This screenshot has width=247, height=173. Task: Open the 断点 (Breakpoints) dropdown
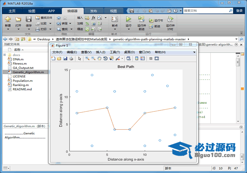[115, 26]
